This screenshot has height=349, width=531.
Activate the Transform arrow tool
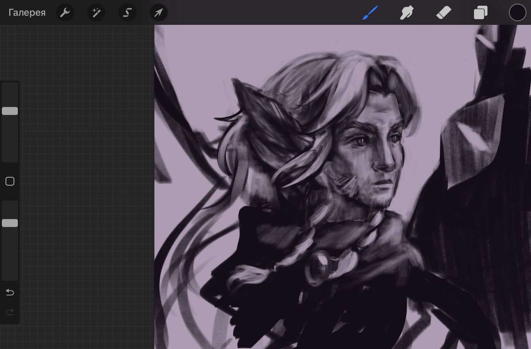[x=158, y=13]
